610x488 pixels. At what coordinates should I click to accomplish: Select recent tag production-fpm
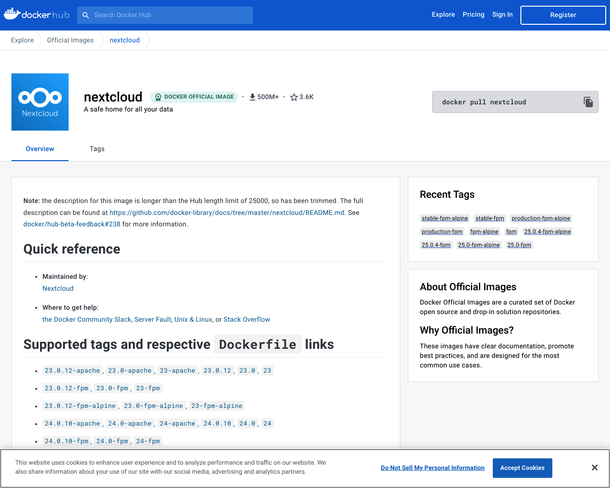point(442,232)
